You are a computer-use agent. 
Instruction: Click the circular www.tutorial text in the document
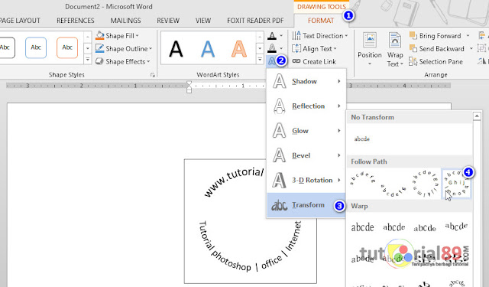click(234, 184)
